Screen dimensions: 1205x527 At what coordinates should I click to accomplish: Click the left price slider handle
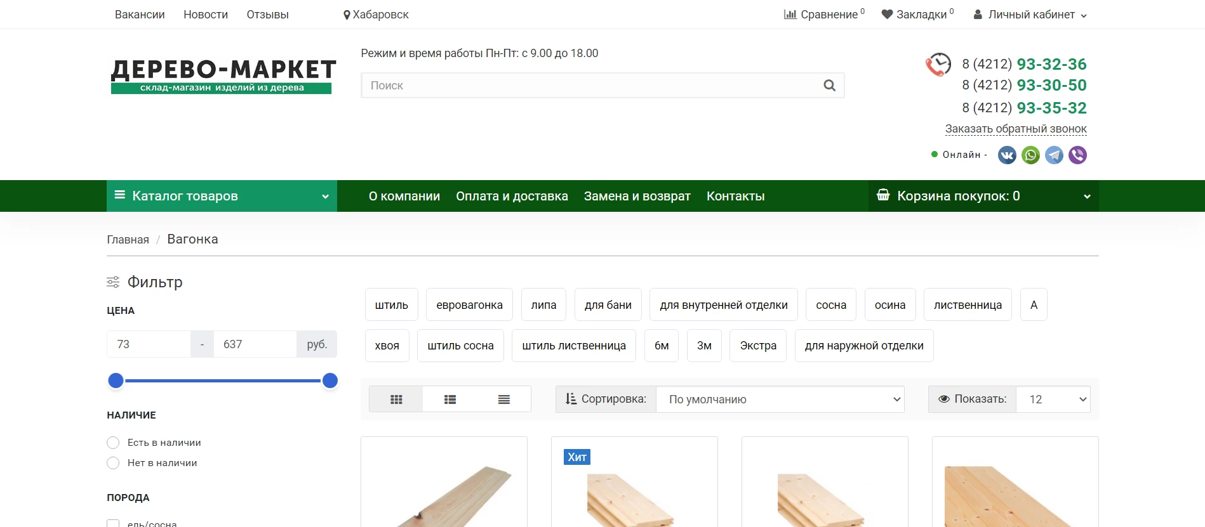[116, 381]
